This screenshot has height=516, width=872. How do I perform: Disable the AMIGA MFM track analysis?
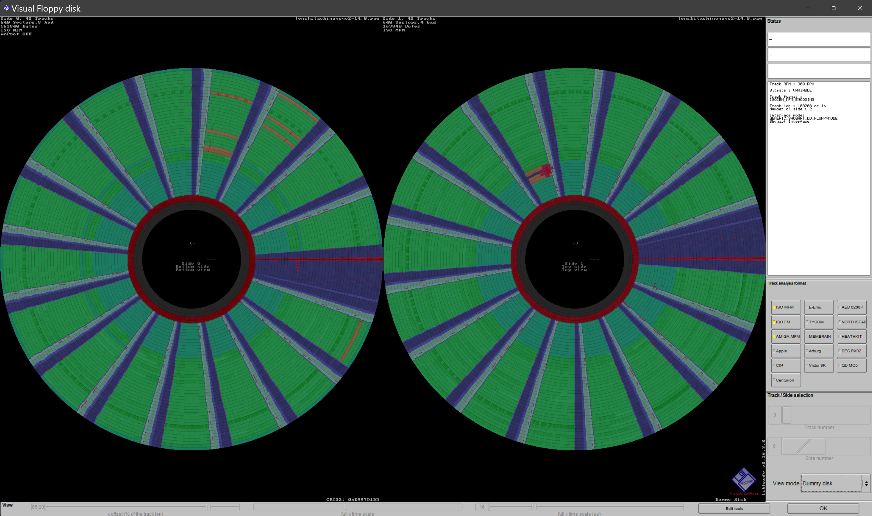(785, 337)
